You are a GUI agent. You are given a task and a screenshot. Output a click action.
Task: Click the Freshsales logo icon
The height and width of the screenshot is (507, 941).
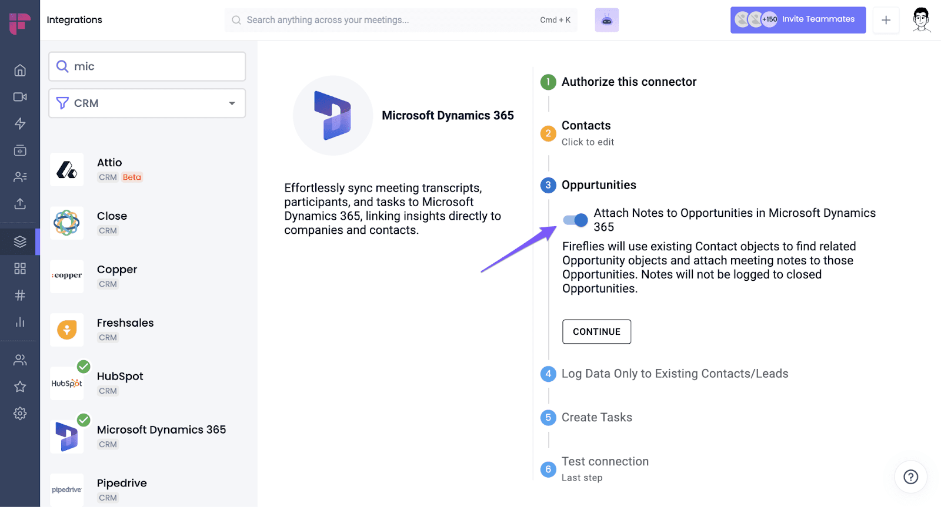pyautogui.click(x=67, y=330)
